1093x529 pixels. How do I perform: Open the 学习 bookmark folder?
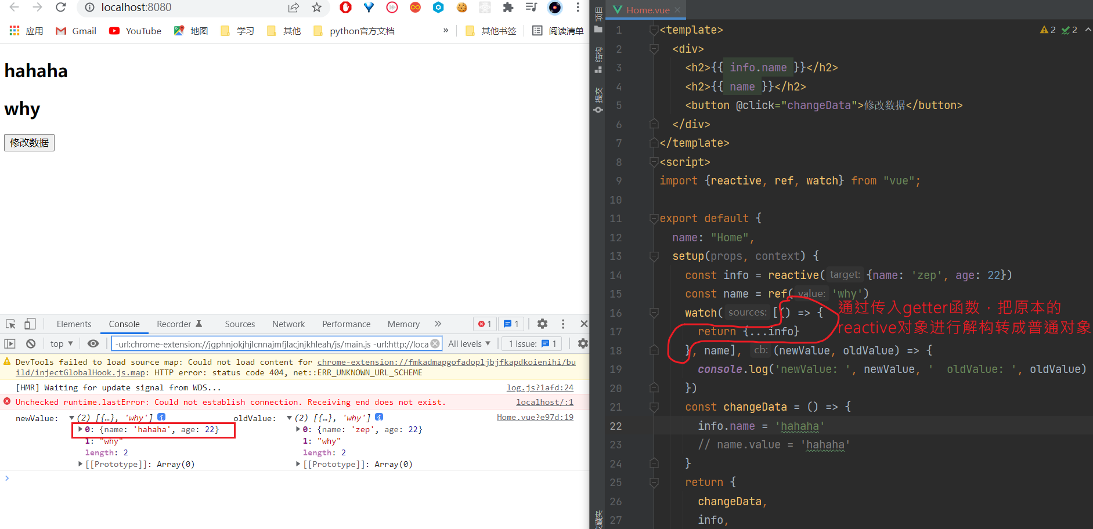point(237,31)
